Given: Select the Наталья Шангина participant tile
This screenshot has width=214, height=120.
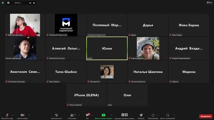Looking at the screenshot, I should coord(148,72).
